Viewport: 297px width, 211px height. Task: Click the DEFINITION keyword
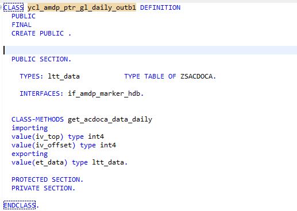pyautogui.click(x=160, y=7)
